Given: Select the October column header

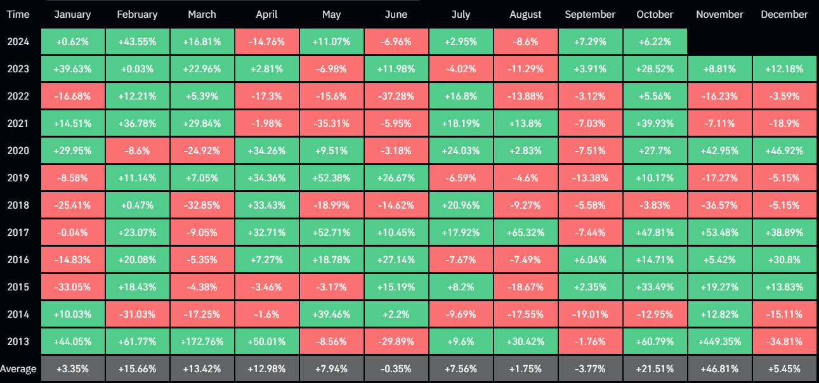Looking at the screenshot, I should click(x=655, y=14).
